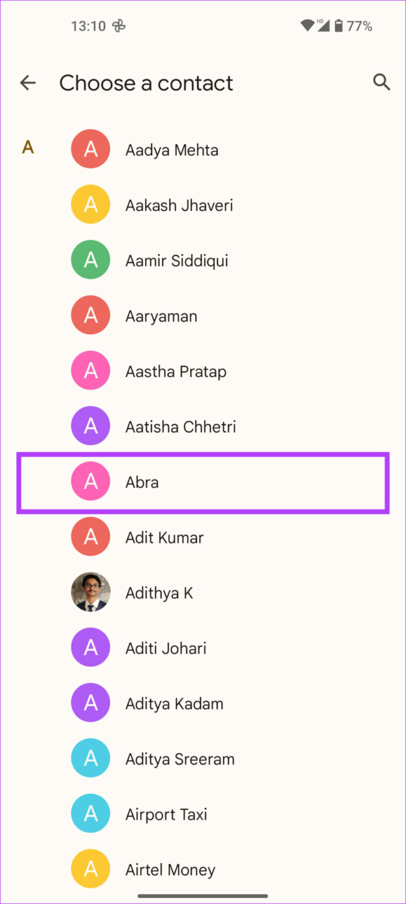Select Aastha Pratap from list
This screenshot has height=904, width=406.
[x=176, y=371]
